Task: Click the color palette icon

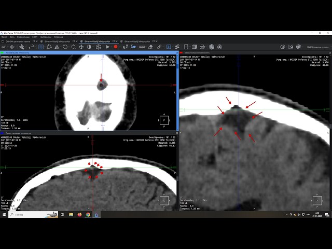Action: tap(298, 47)
